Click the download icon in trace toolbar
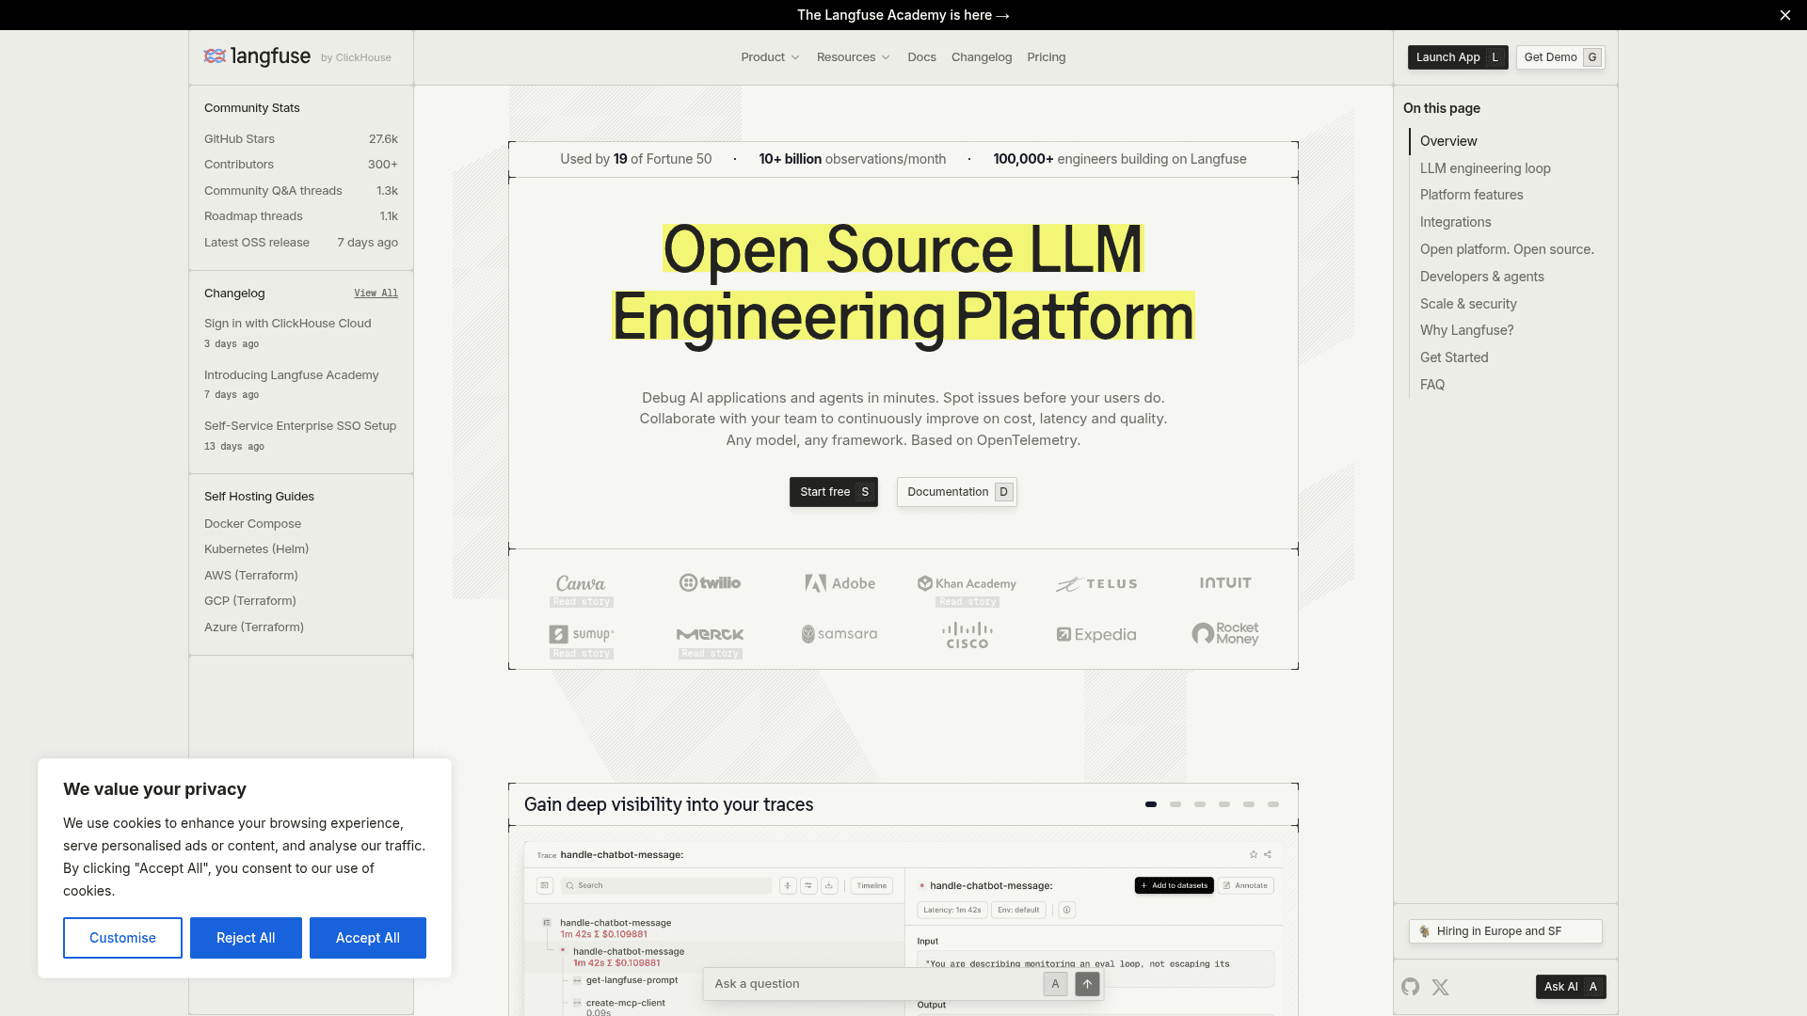Viewport: 1807px width, 1016px height. click(829, 885)
